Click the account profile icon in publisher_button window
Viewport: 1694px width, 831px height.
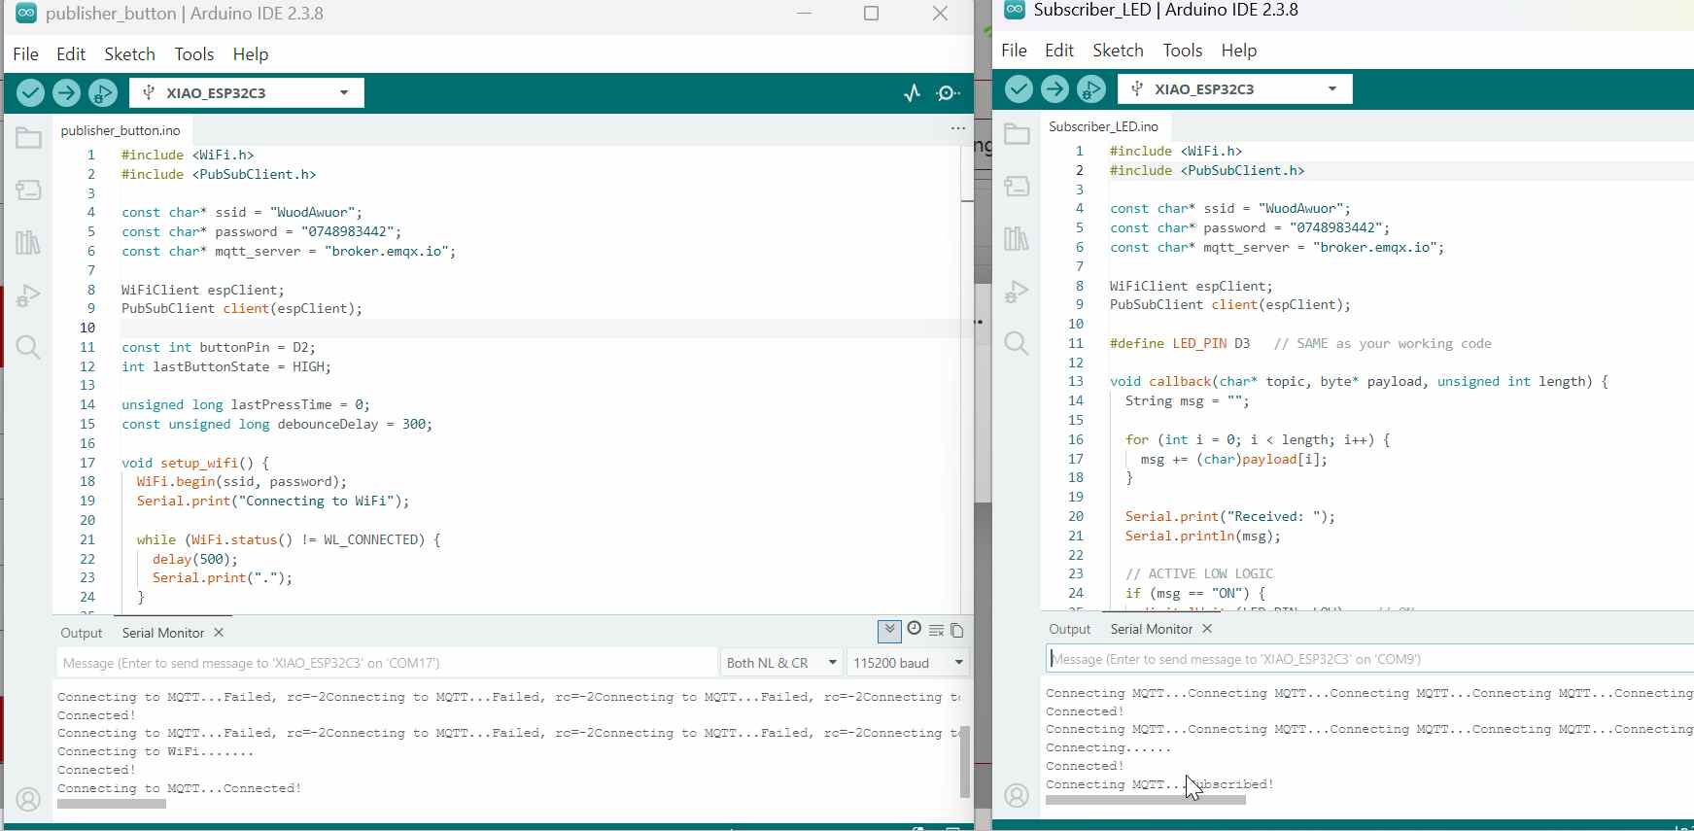pyautogui.click(x=28, y=800)
